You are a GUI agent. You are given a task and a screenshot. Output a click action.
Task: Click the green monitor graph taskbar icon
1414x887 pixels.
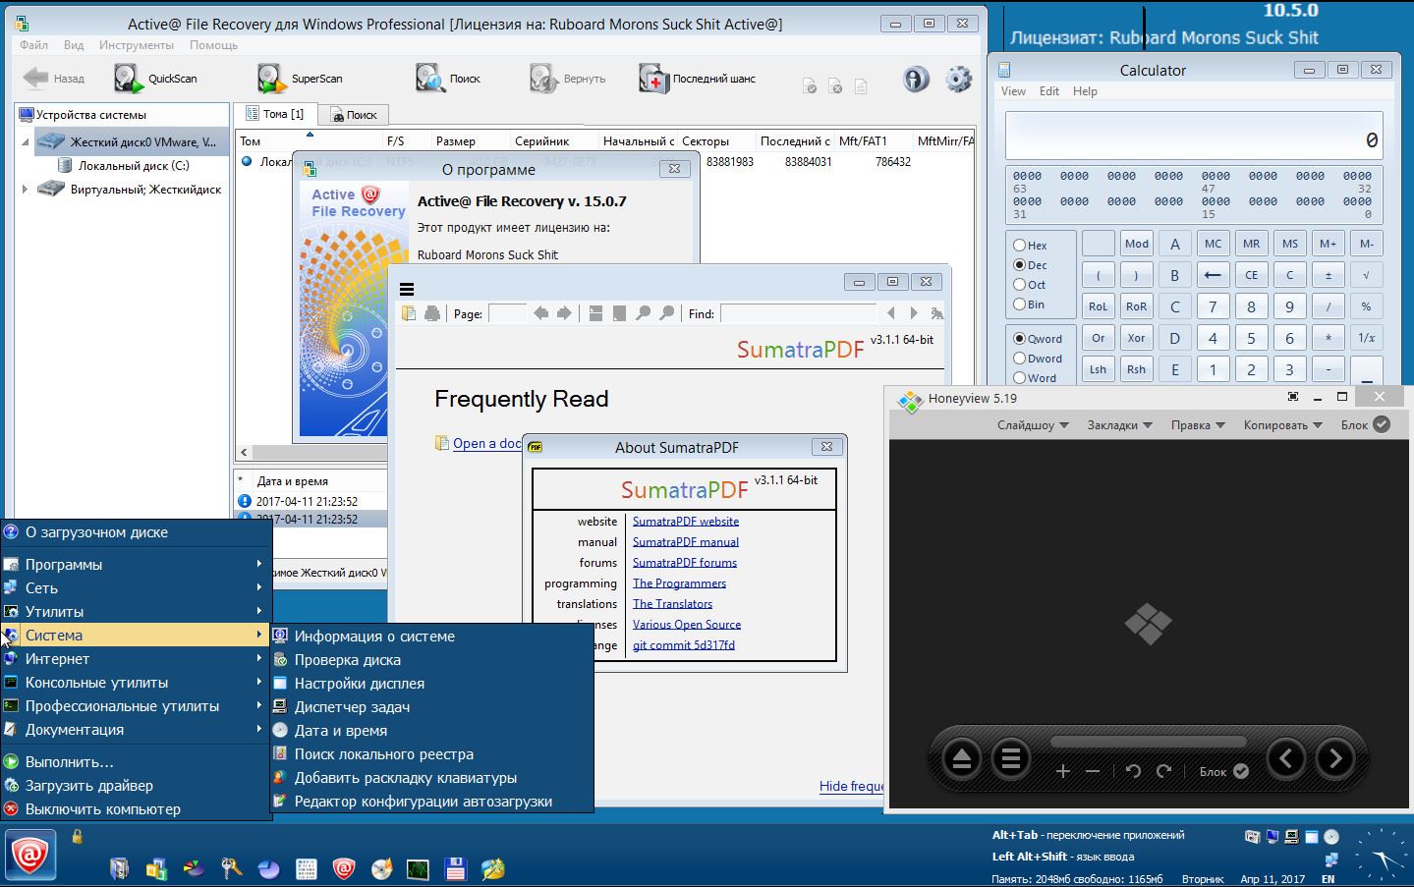point(418,868)
